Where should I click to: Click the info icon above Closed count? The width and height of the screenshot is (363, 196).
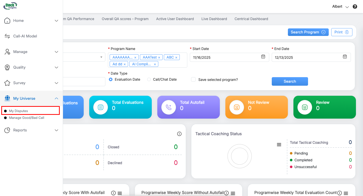[179, 134]
